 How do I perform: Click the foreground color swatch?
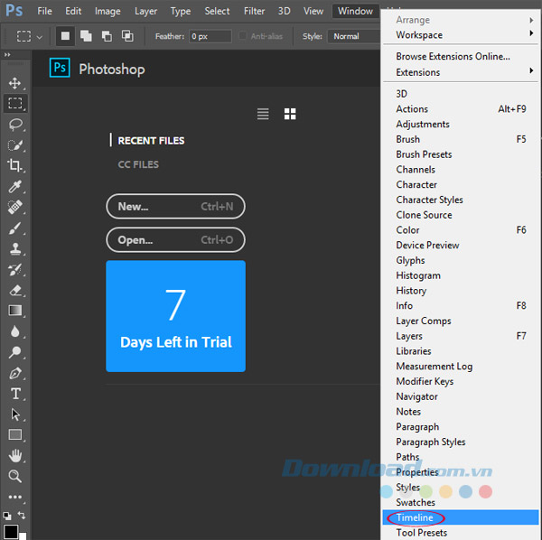10,532
